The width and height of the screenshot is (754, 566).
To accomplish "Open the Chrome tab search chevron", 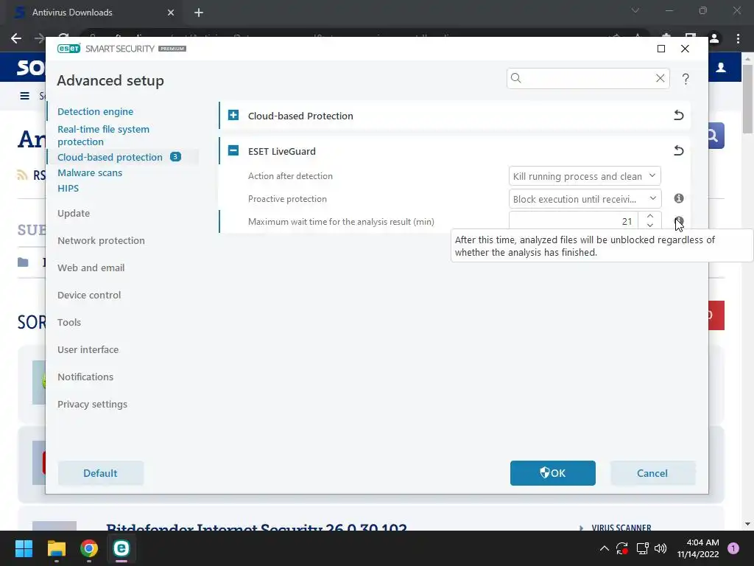I will pos(635,10).
